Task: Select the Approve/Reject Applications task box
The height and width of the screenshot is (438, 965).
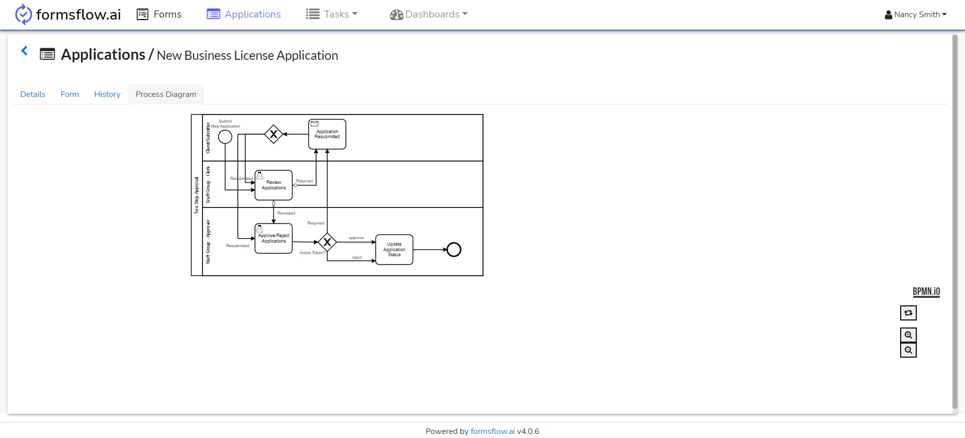Action: [x=273, y=239]
